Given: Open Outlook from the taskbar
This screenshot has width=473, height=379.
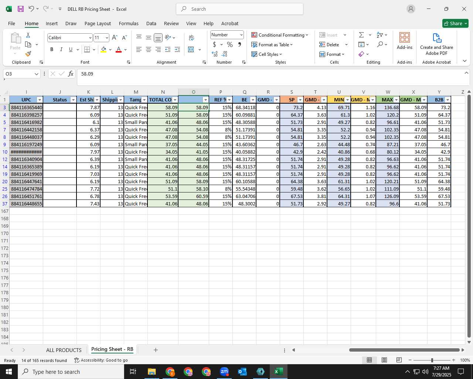Looking at the screenshot, I should pos(242,372).
